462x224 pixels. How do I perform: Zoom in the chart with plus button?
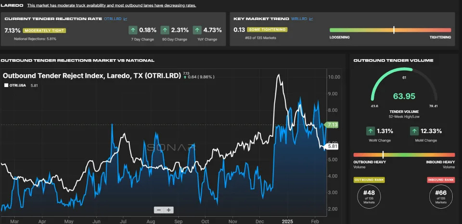tap(168, 210)
